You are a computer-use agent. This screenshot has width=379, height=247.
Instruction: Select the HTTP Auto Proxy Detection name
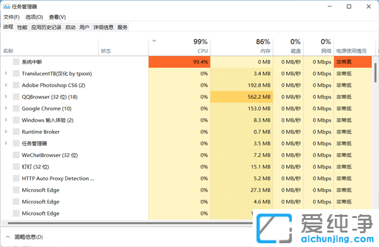58,178
